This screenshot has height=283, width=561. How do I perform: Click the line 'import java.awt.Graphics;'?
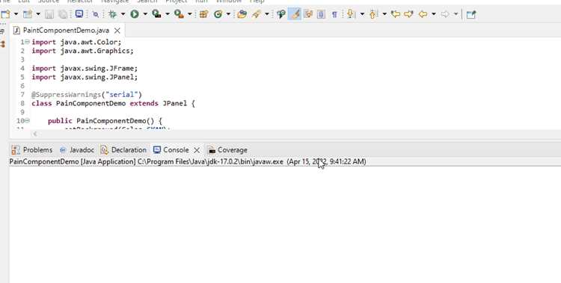tap(82, 51)
